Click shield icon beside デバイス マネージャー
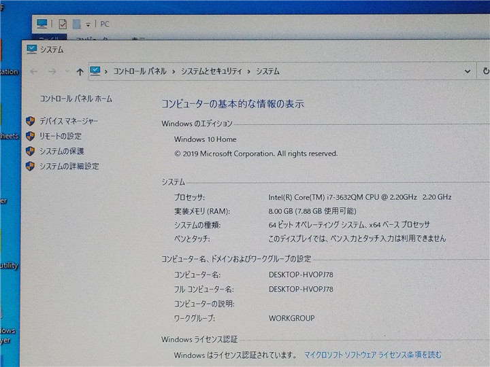The image size is (490, 367). pos(31,121)
